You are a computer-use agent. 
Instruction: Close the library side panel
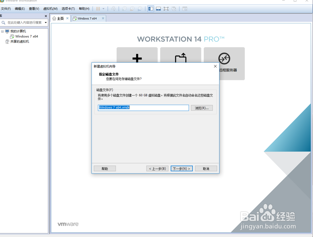[46, 16]
